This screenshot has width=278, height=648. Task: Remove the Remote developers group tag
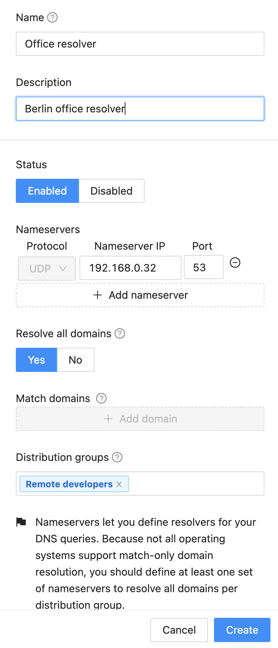click(119, 484)
